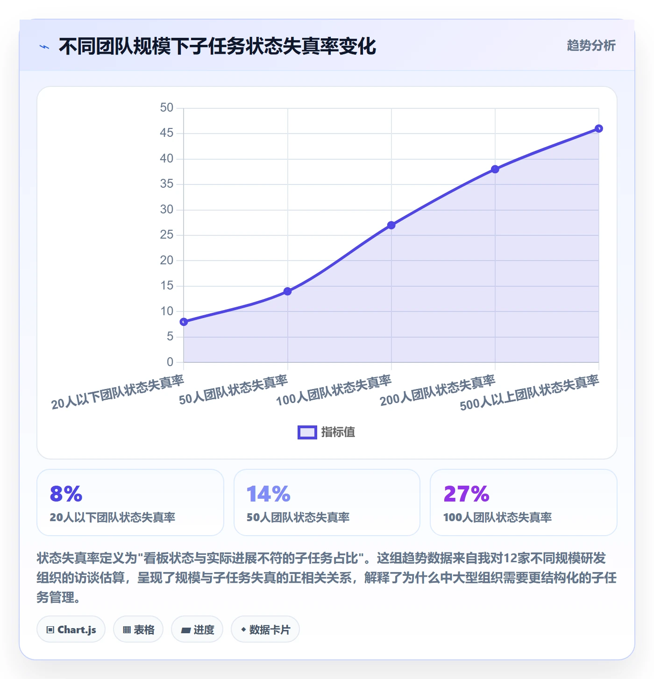Click the chart title 不同团队规模下子任务状态失真率变化

point(217,46)
